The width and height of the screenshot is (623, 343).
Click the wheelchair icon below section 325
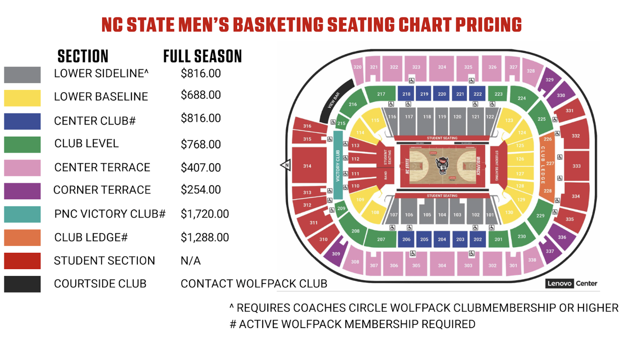click(x=471, y=81)
